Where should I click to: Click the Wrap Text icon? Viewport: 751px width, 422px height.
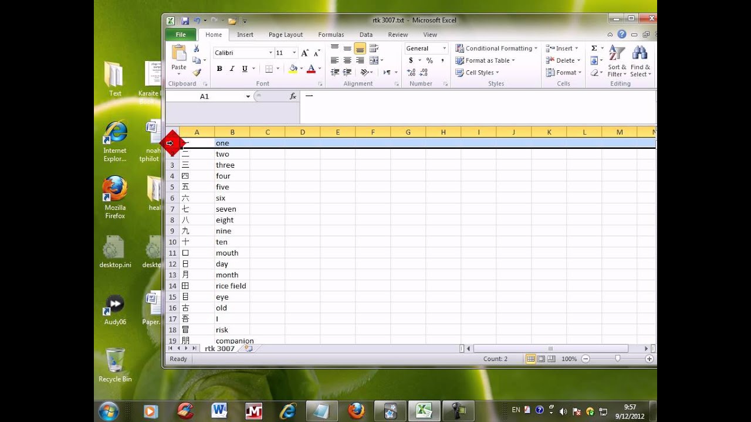click(x=374, y=48)
